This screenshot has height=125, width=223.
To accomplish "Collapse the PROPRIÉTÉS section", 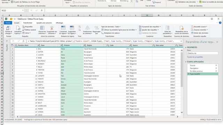I will click(186, 47).
